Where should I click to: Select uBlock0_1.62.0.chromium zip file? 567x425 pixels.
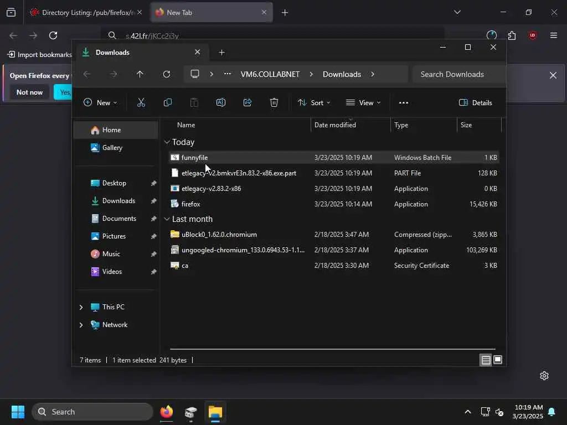click(334, 235)
